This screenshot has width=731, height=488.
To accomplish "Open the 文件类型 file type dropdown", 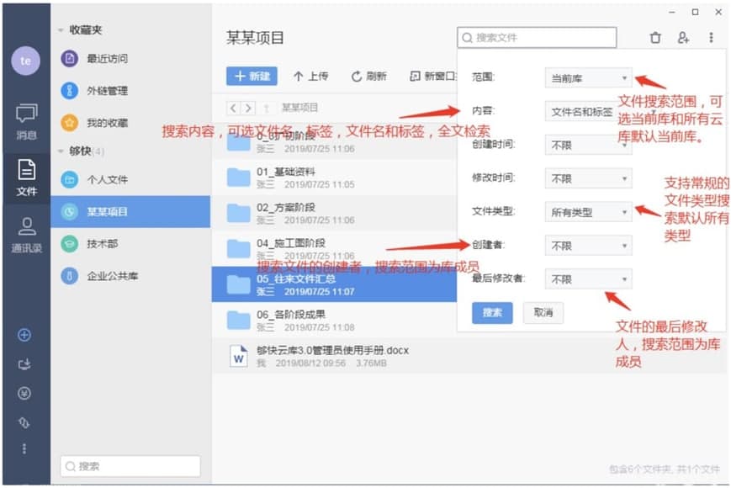I will 587,213.
